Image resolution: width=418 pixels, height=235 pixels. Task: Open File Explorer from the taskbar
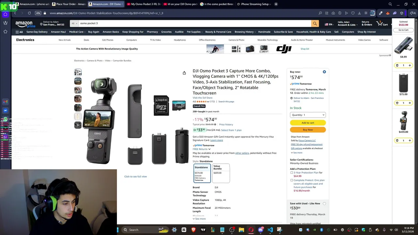(241, 230)
